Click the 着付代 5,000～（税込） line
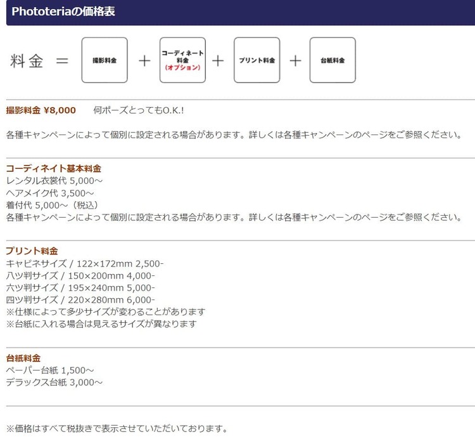Screen dimensions: 475x439 [x=52, y=206]
